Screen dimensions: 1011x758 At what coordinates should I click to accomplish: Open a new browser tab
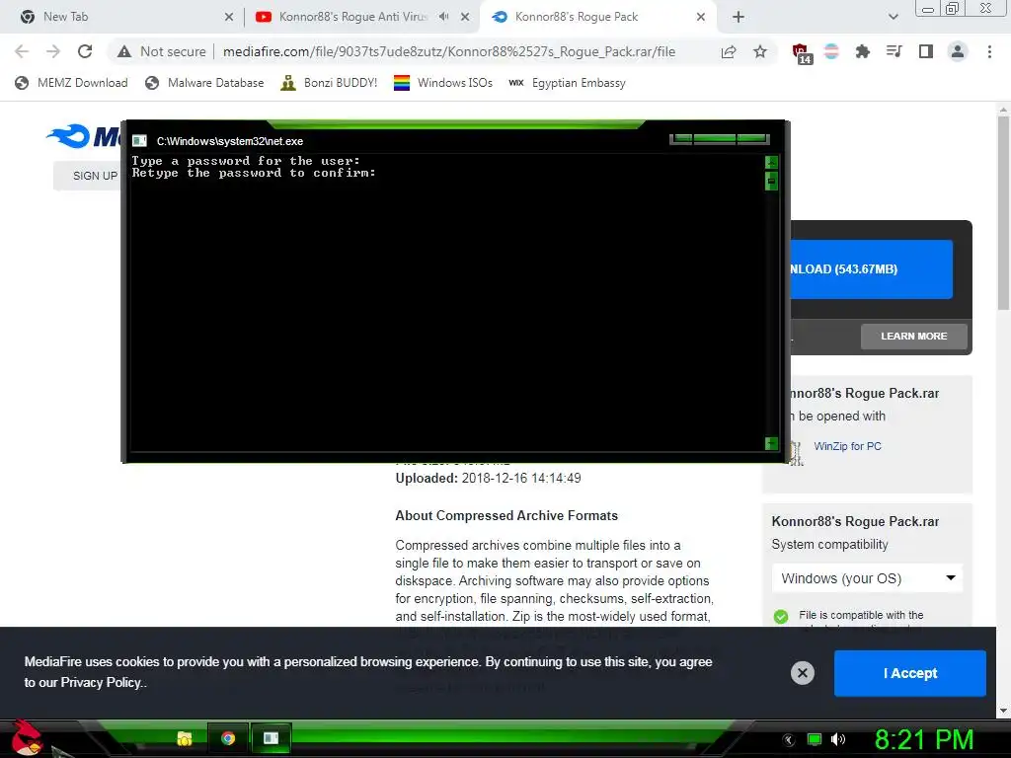point(739,18)
